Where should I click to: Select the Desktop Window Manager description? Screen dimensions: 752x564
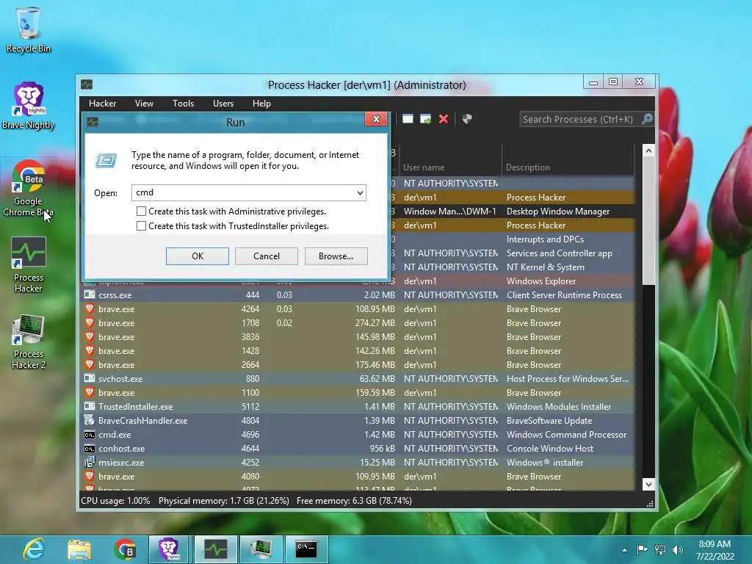click(x=558, y=211)
